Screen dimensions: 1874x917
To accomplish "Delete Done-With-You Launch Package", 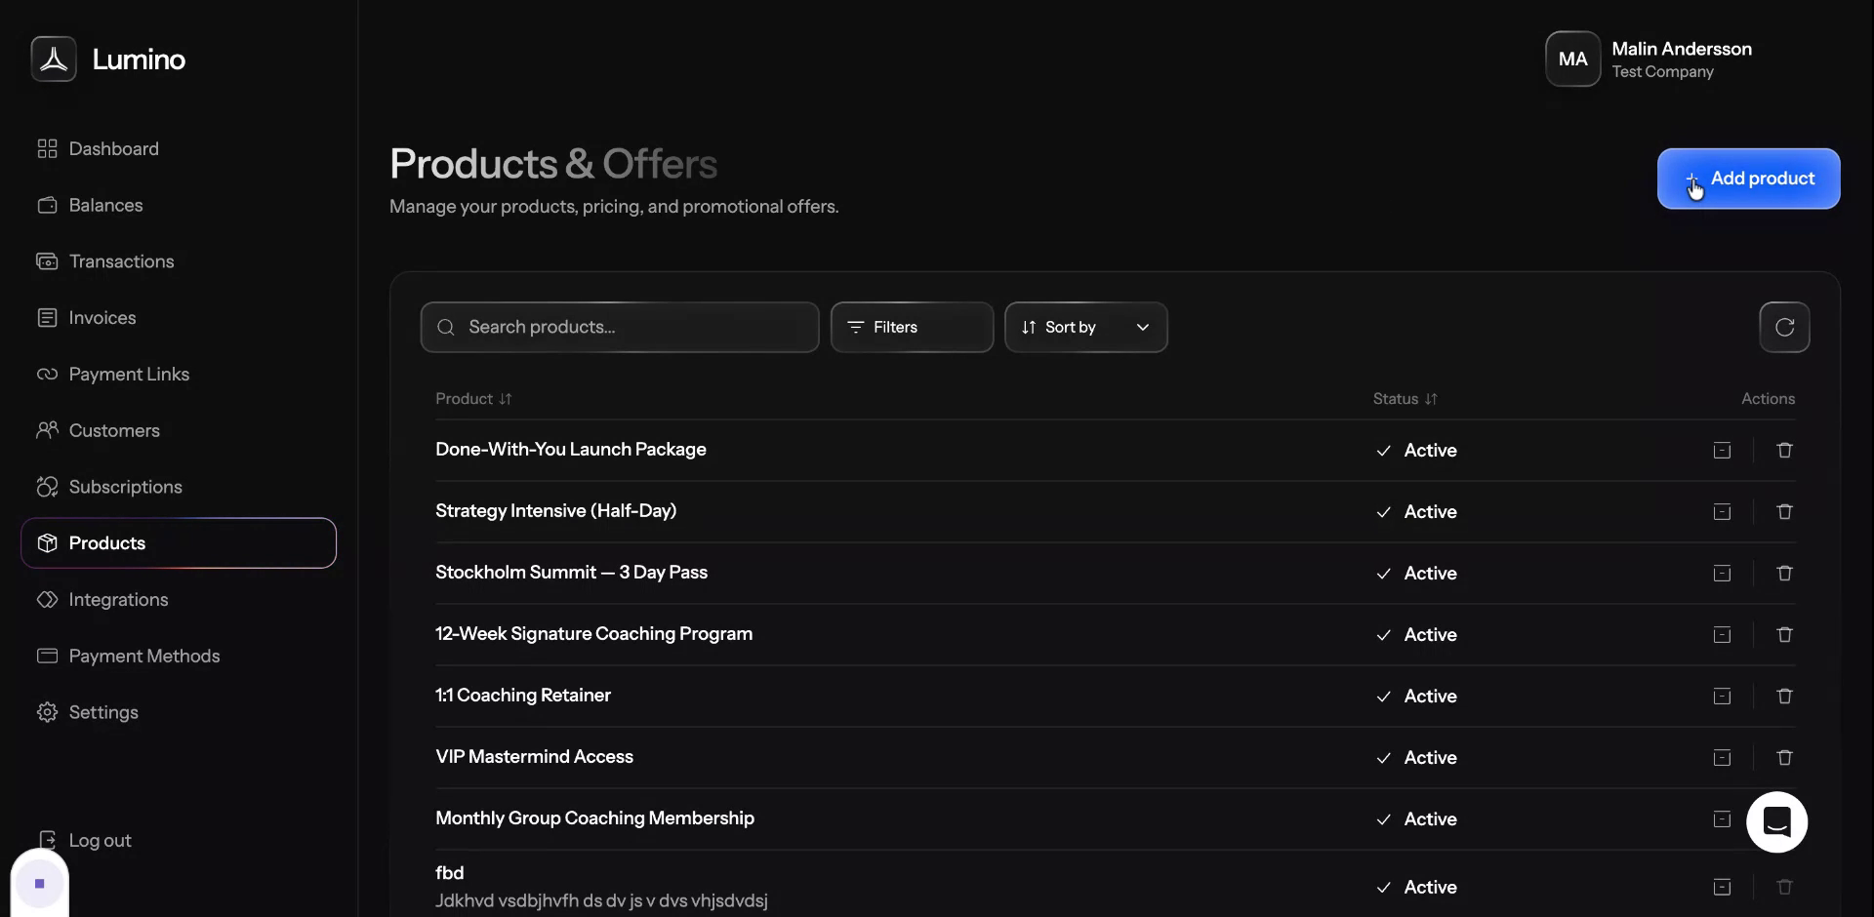I will (x=1784, y=450).
